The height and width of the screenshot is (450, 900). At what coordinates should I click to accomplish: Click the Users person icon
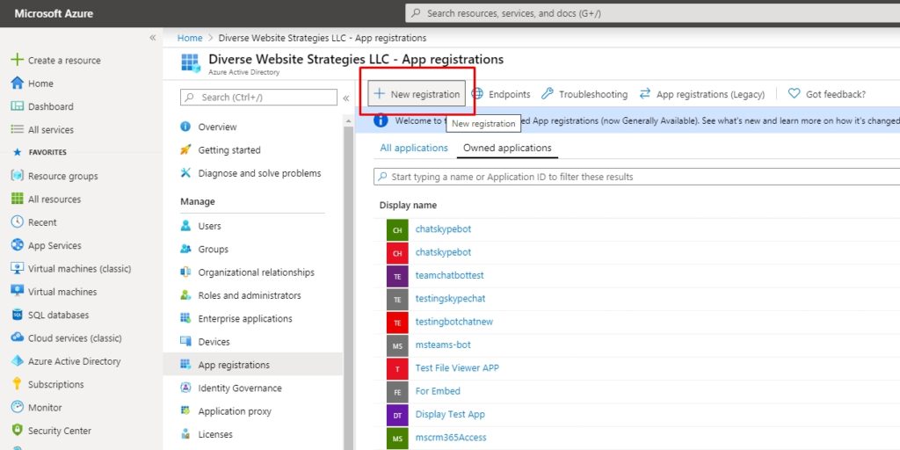click(x=185, y=226)
